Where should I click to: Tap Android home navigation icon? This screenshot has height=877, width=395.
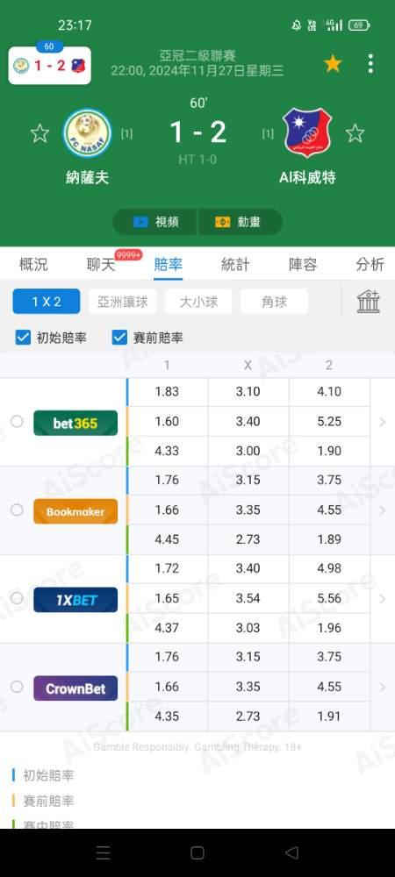pyautogui.click(x=197, y=852)
